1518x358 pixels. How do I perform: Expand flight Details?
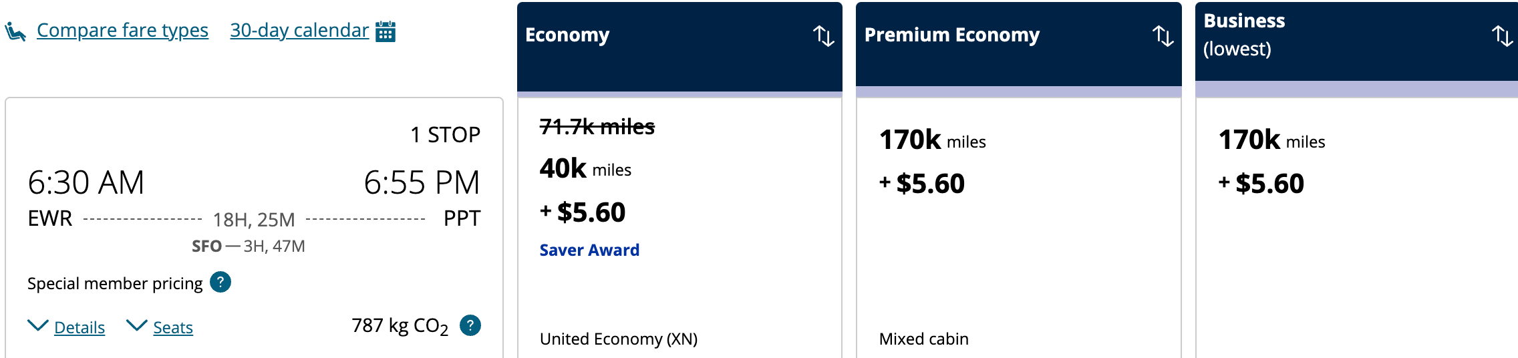80,327
